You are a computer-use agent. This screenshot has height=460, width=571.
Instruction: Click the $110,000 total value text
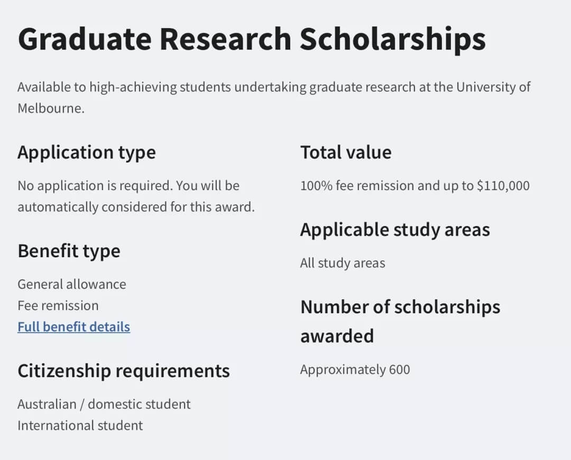point(503,186)
